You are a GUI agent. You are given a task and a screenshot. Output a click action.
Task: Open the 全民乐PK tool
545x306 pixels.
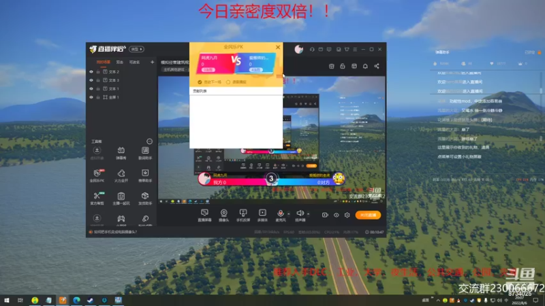click(97, 175)
